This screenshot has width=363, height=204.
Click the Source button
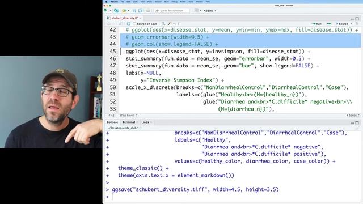[x=341, y=24]
